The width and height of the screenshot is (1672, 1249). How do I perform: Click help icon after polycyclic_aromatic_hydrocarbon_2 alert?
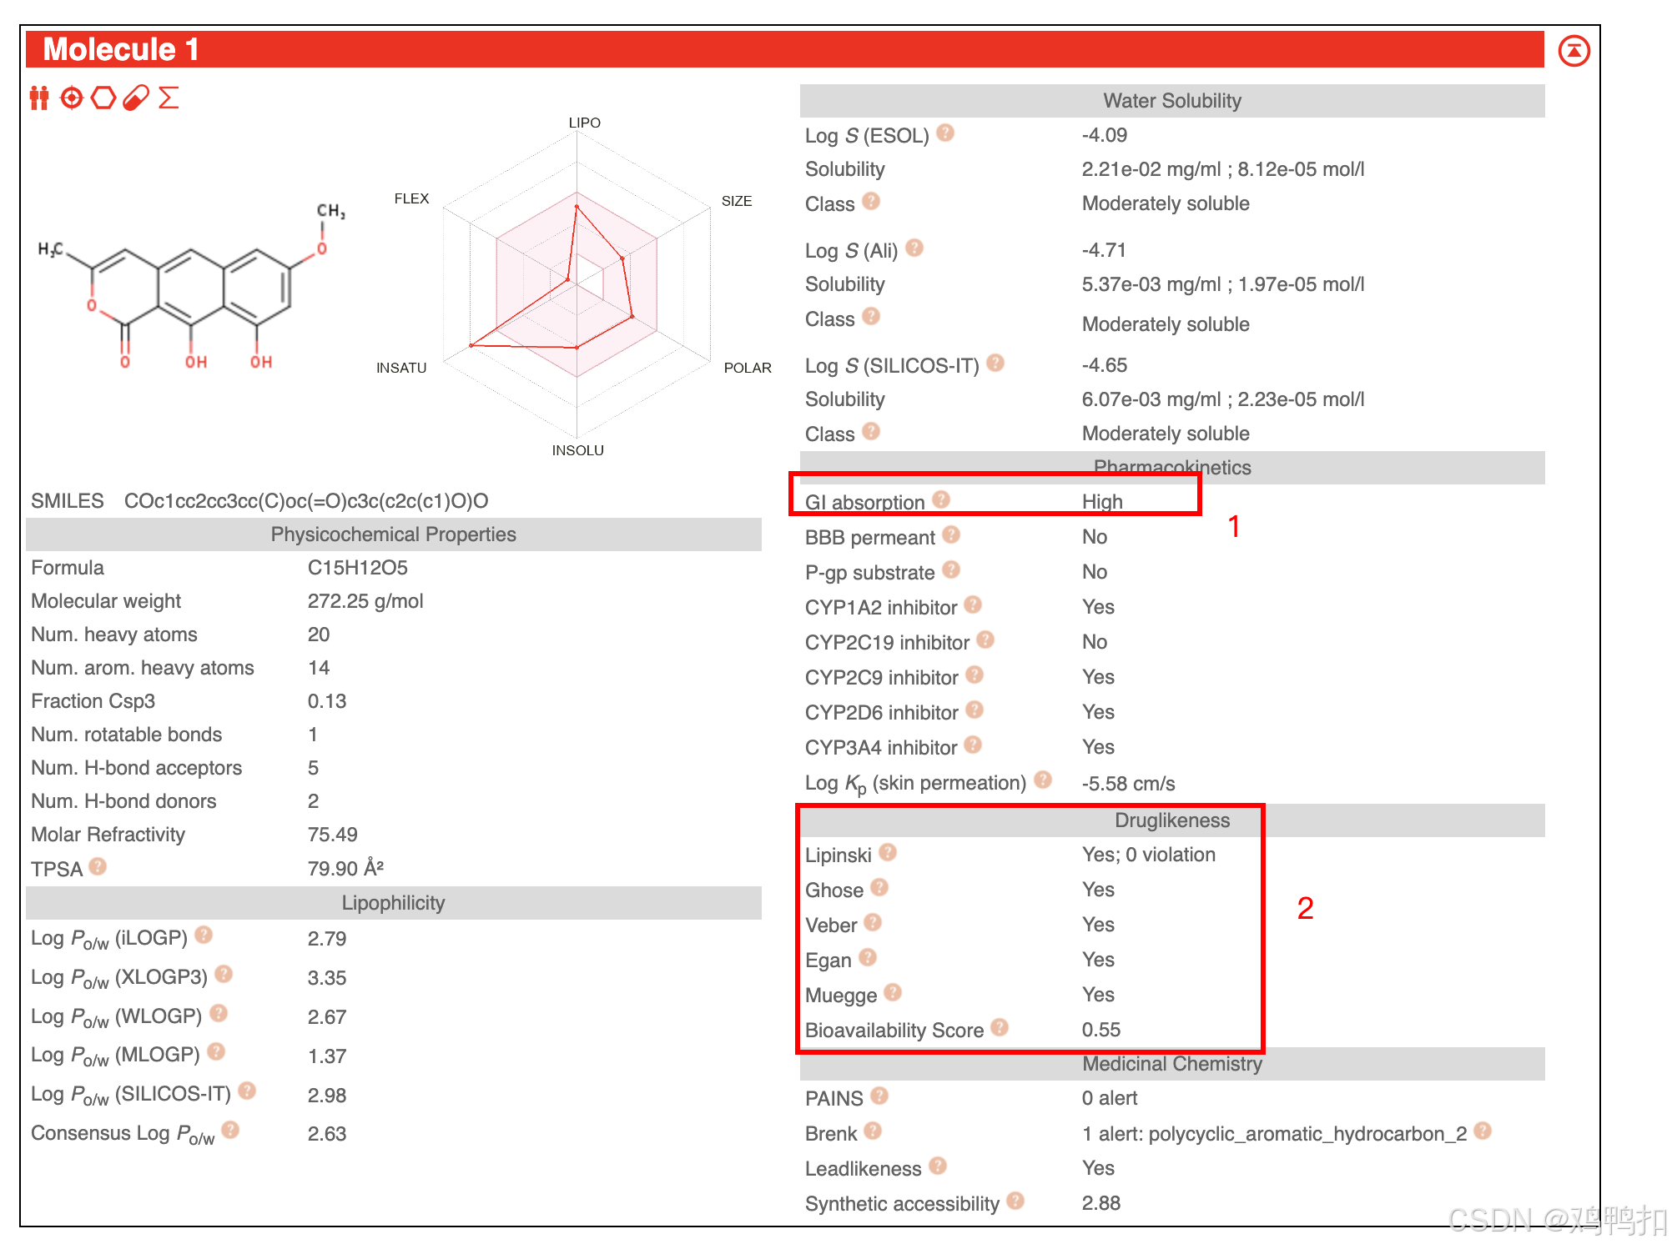click(1483, 1131)
